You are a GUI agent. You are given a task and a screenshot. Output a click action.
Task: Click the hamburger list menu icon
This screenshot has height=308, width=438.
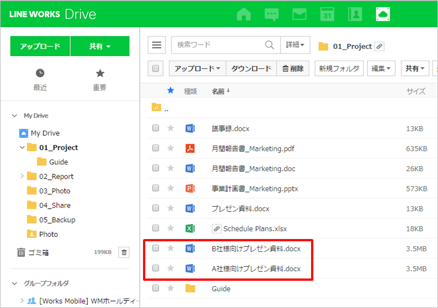tap(157, 46)
